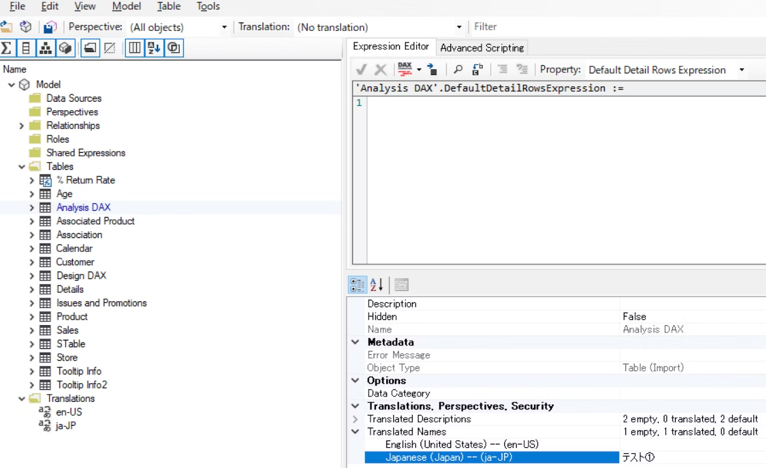Viewport: 766px width, 468px height.
Task: Select alphabetical sort in property grid
Action: pos(376,285)
